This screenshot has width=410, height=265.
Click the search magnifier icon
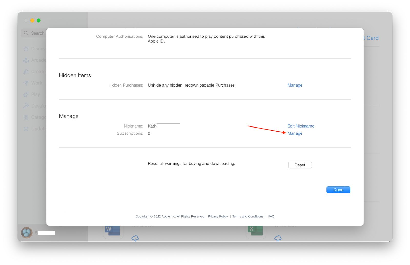26,33
